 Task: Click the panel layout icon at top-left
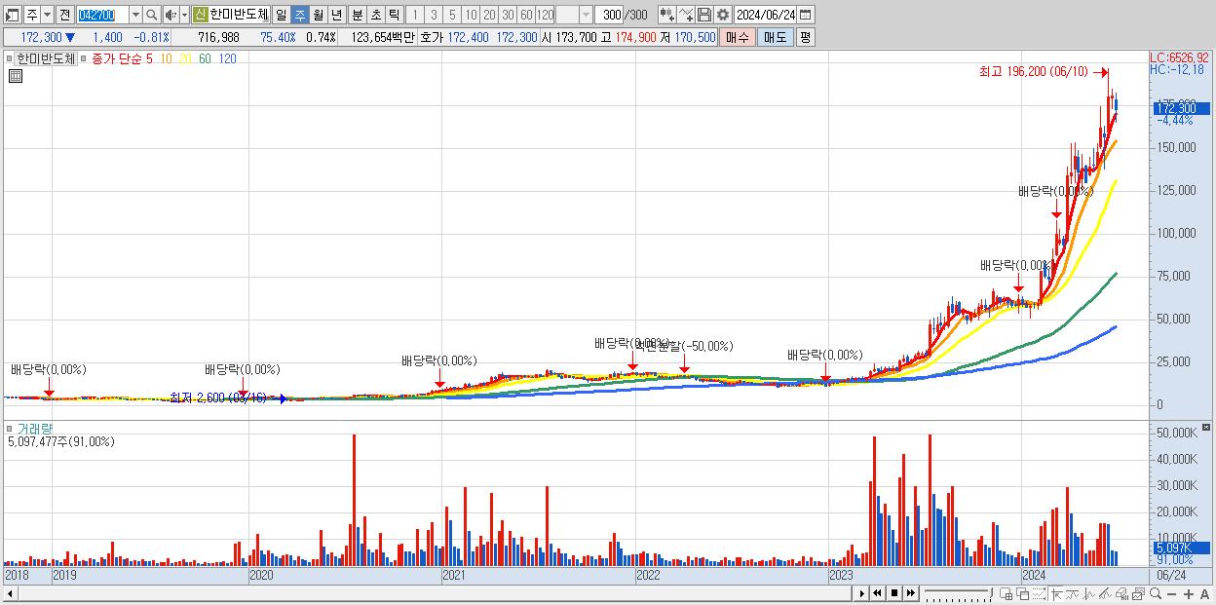click(13, 15)
